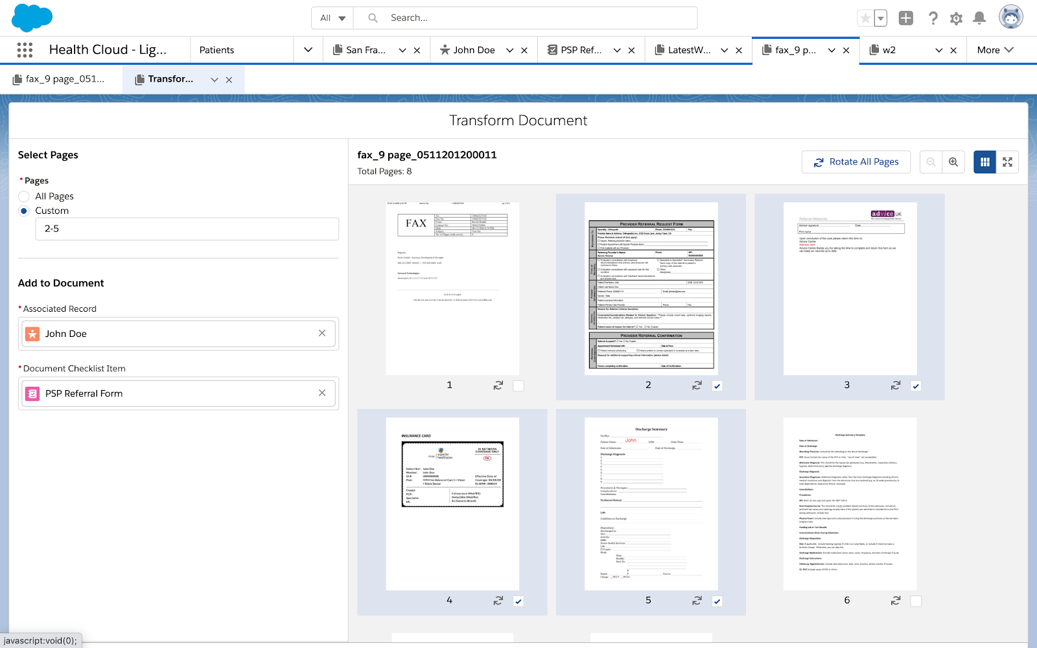The height and width of the screenshot is (648, 1037).
Task: Open notifications bell icon
Action: tap(979, 18)
